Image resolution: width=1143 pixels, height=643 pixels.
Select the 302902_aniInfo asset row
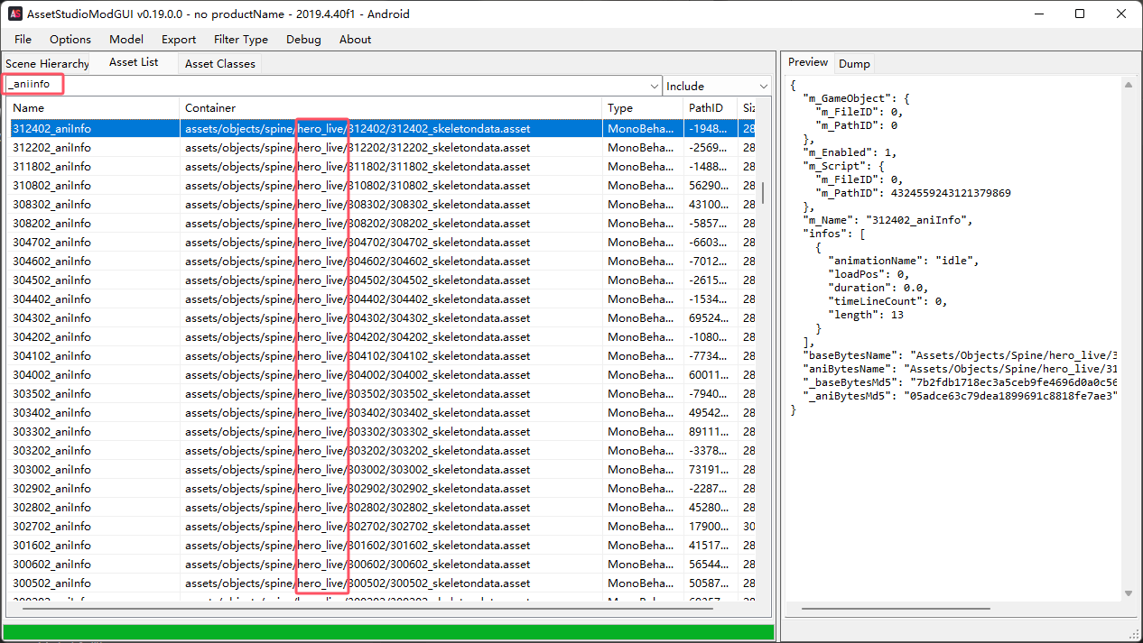pos(382,488)
